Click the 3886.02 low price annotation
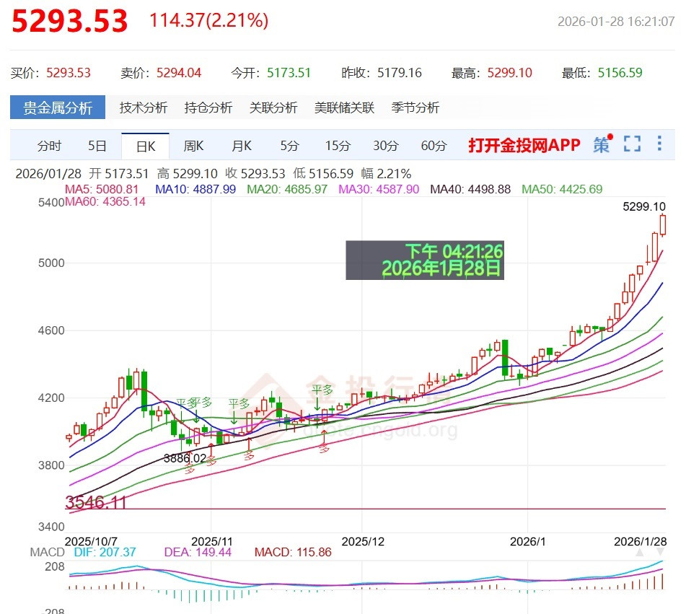The width and height of the screenshot is (686, 614). (x=185, y=458)
